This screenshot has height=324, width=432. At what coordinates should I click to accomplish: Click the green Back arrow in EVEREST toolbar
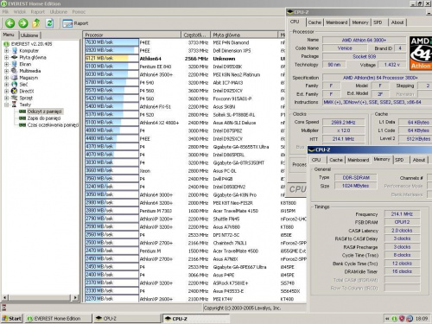click(10, 23)
